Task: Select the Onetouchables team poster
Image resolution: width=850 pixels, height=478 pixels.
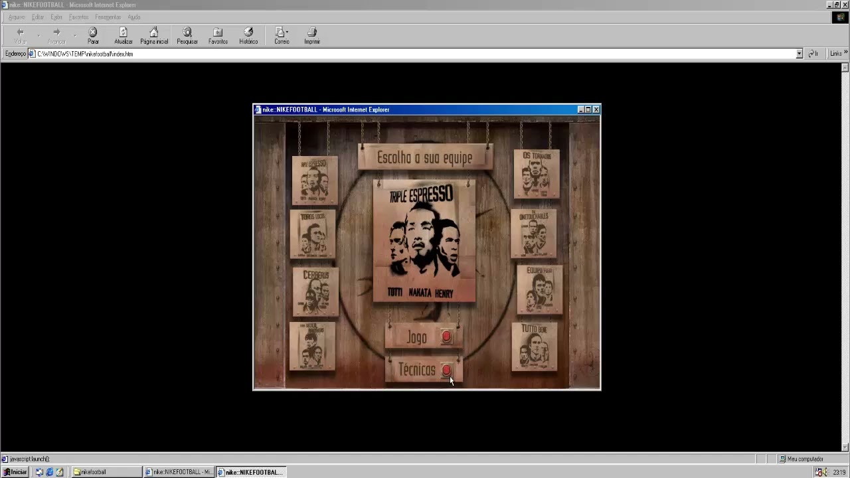Action: coord(534,234)
